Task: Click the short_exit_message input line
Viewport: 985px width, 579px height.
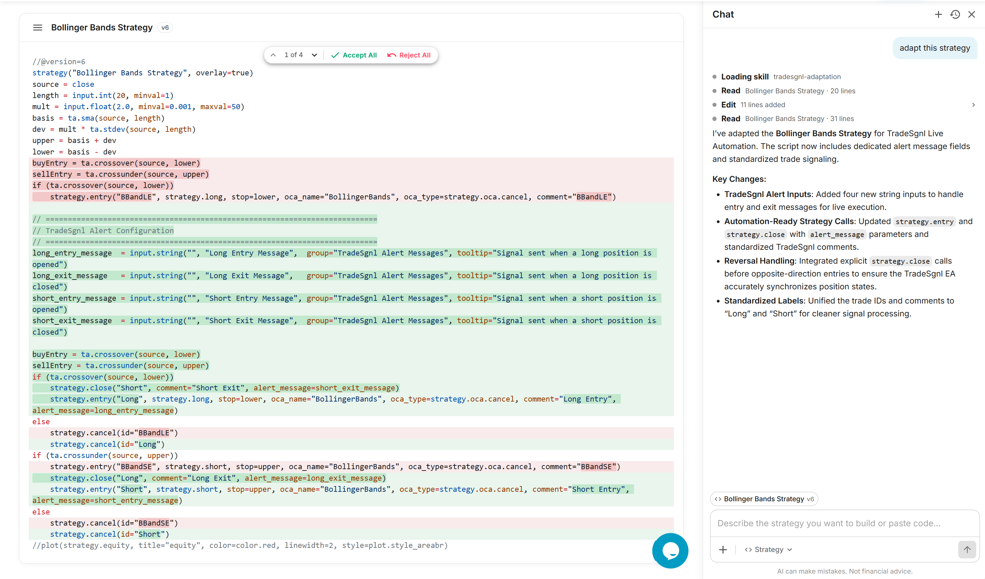Action: tap(346, 326)
